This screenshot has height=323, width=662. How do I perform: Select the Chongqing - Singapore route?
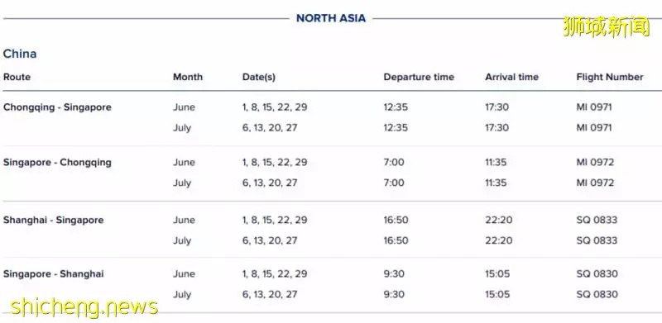point(57,107)
